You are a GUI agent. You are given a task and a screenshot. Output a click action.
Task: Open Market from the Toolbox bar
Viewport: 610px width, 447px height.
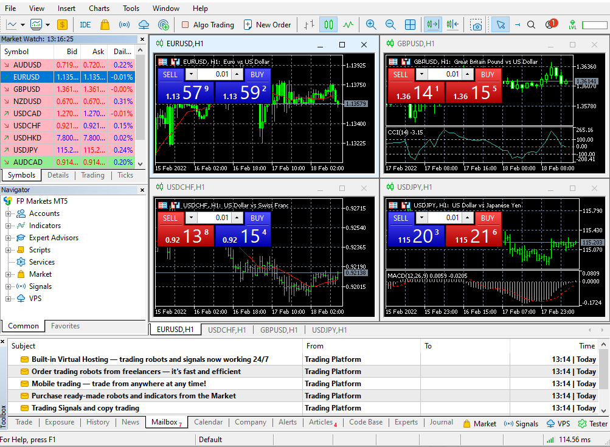479,424
